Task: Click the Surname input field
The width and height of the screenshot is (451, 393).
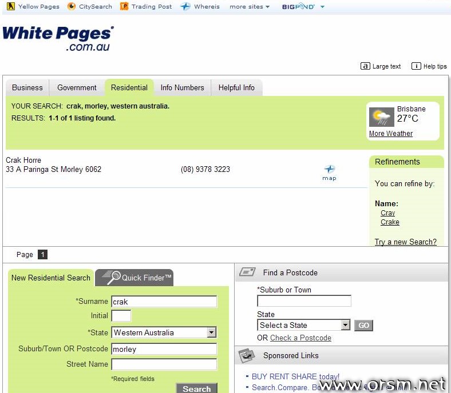Action: coord(164,302)
